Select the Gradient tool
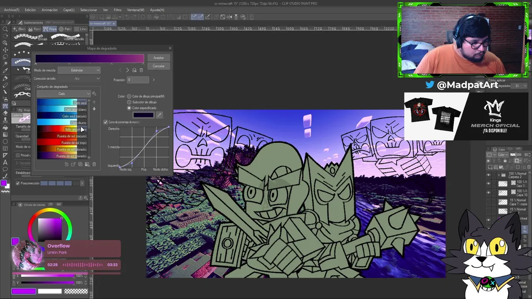This screenshot has width=532, height=299. [x=5, y=134]
